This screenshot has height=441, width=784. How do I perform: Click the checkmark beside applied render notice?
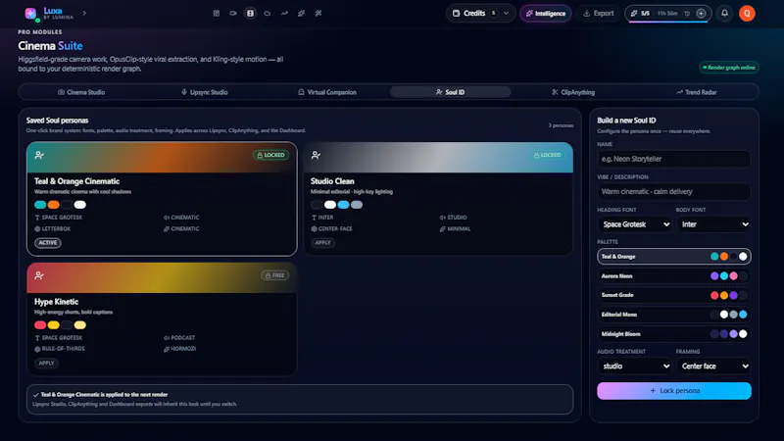[x=35, y=395]
